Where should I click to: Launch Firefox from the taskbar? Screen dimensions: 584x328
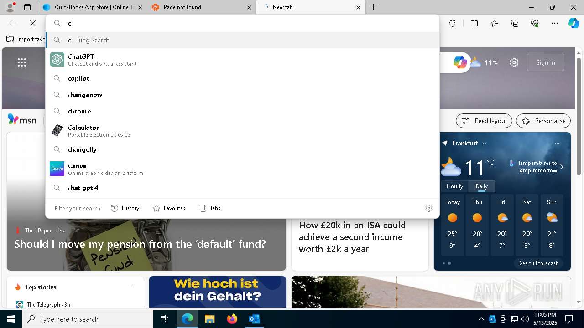click(232, 319)
